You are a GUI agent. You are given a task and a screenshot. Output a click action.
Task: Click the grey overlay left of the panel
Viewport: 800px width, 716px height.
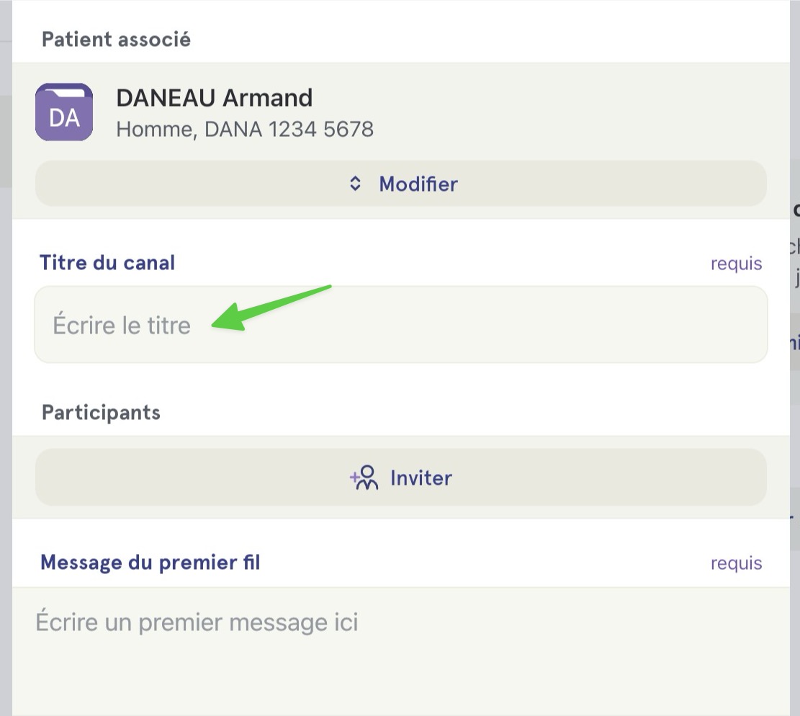point(6,357)
